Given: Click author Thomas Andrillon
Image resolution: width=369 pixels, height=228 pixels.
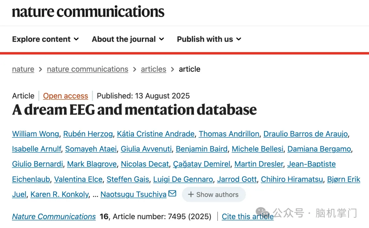Looking at the screenshot, I should [229, 134].
